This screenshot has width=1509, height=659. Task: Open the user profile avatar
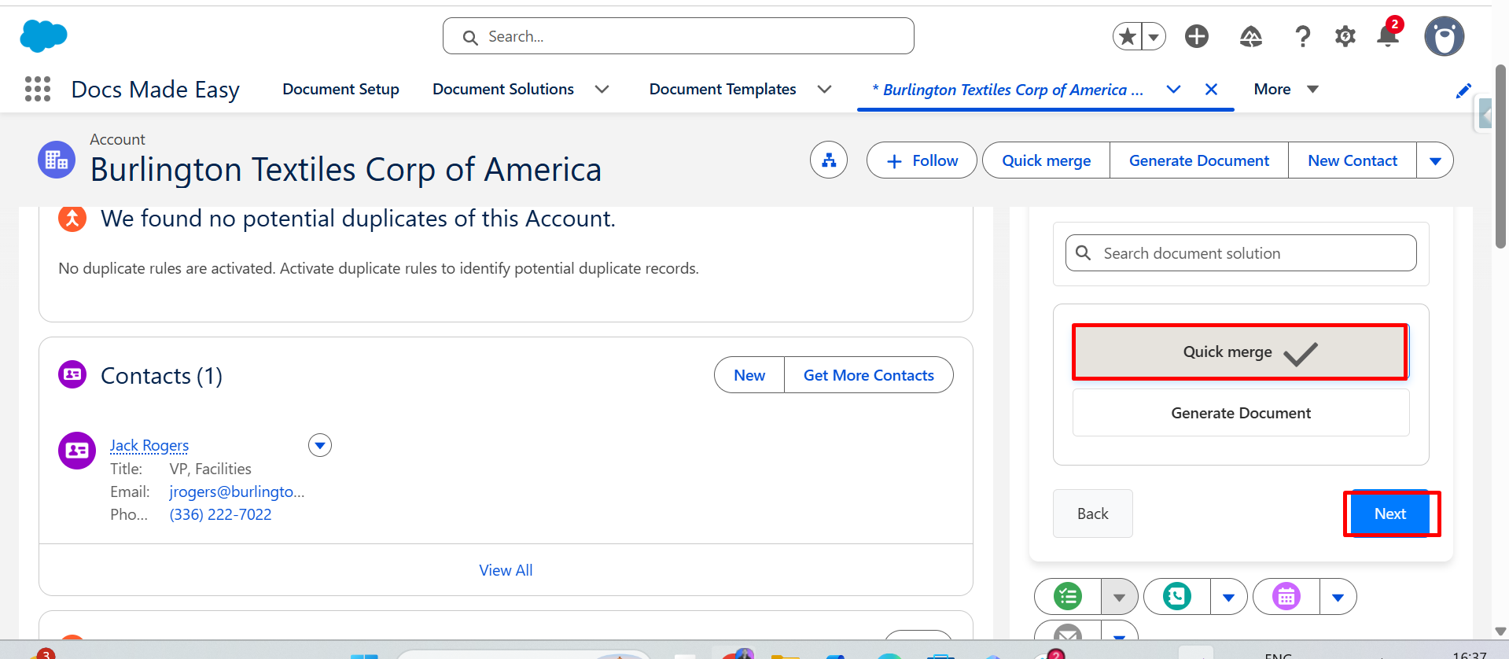[x=1445, y=36]
